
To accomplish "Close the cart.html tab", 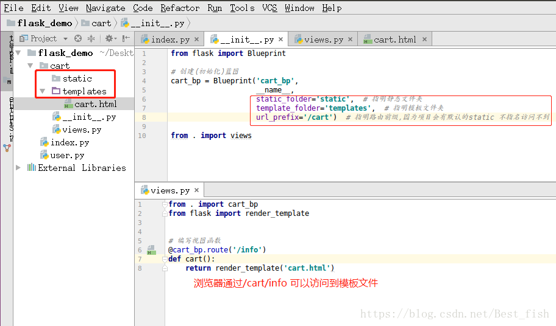I will coord(424,40).
